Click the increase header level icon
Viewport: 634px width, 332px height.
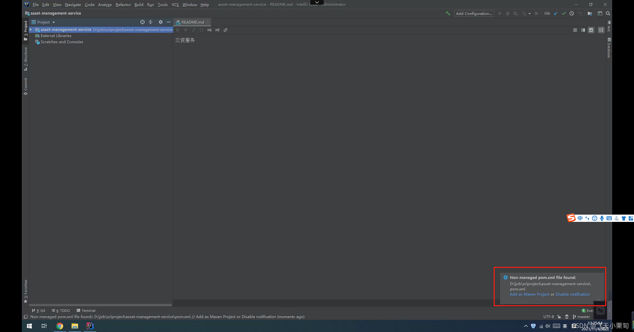217,30
